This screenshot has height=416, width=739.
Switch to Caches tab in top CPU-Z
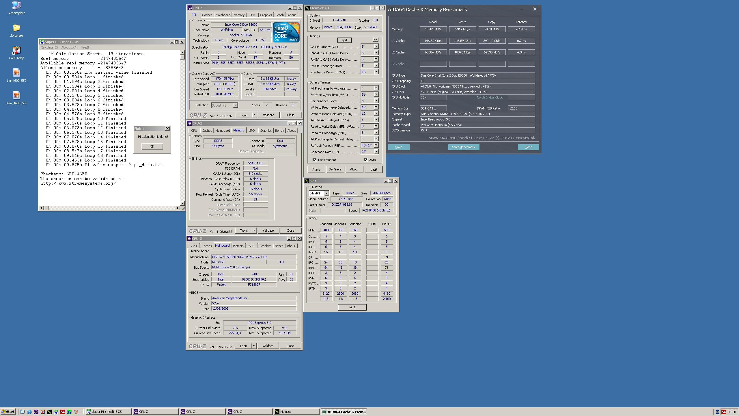coord(207,15)
